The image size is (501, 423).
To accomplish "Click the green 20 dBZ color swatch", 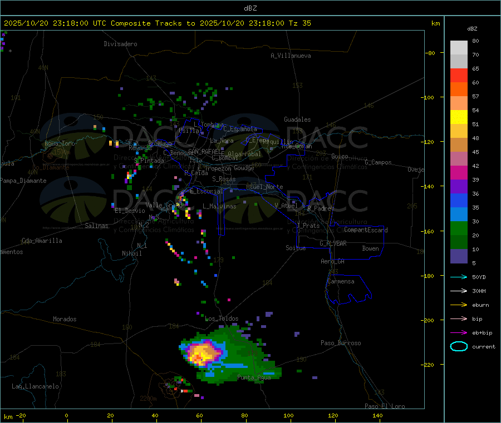I will (459, 228).
